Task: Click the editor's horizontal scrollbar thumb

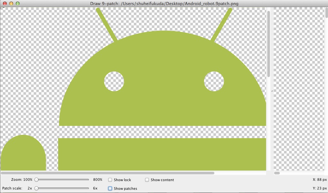Action: (x=108, y=173)
